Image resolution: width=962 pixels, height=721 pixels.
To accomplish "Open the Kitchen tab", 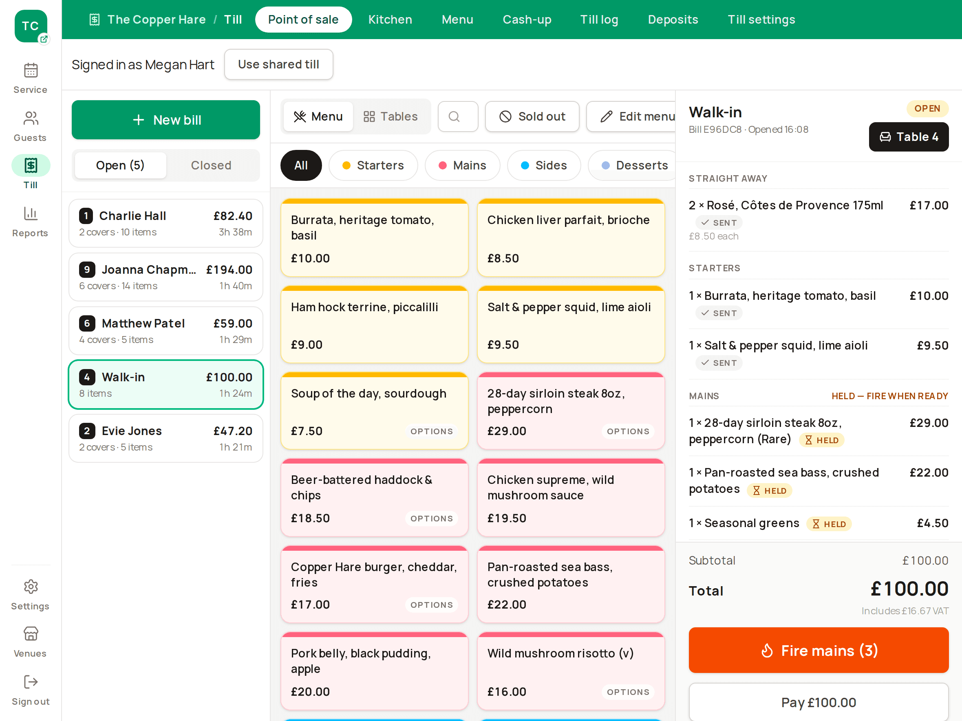I will (x=390, y=20).
